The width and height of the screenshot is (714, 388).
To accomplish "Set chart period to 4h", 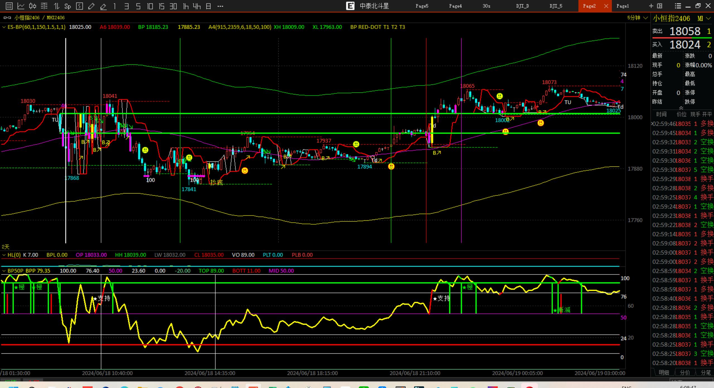I will pyautogui.click(x=197, y=6).
